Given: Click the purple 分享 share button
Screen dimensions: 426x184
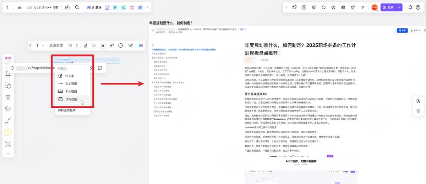Looking at the screenshot, I should tap(388, 7).
